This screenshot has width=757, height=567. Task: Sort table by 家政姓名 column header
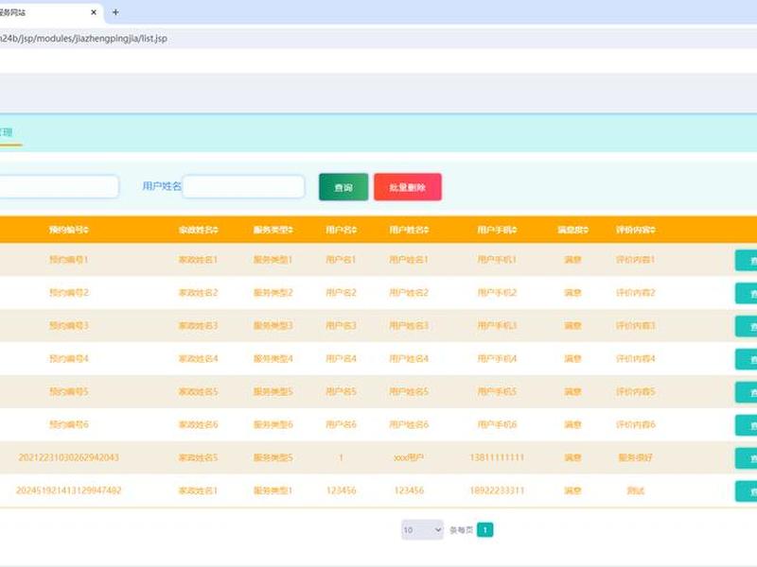[x=199, y=230]
